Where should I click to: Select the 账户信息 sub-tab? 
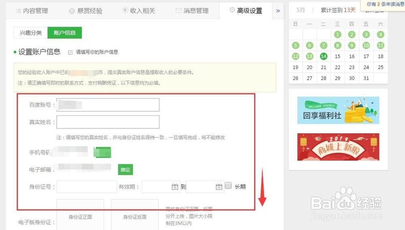pos(64,33)
